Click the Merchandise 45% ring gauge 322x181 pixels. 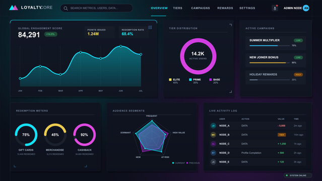pyautogui.click(x=55, y=135)
